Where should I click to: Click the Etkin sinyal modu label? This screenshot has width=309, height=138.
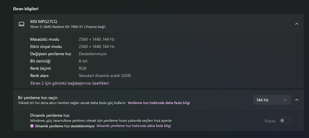coord(46,46)
